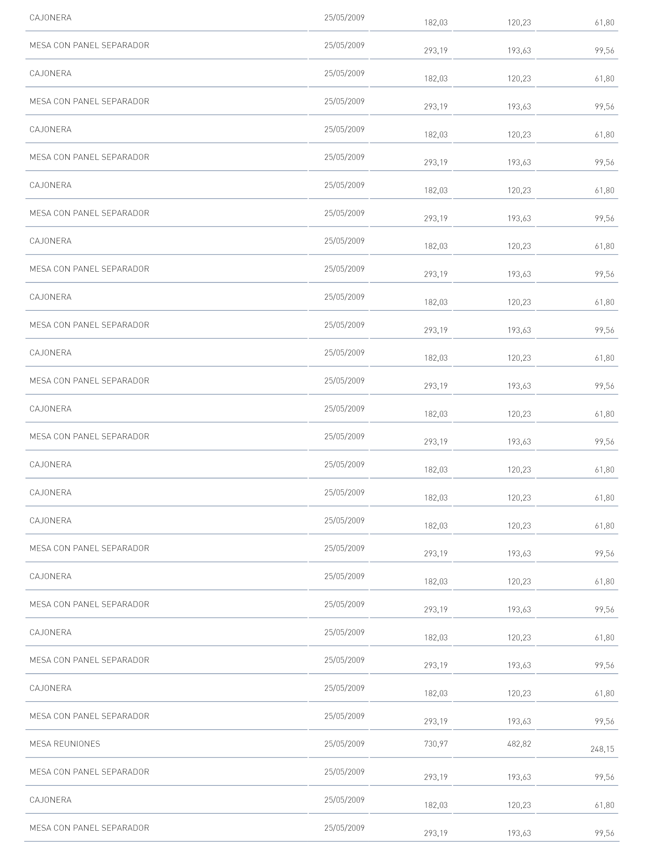The image size is (655, 855).
Task: Click the MESA REUNIONES row label
Action: tap(65, 744)
